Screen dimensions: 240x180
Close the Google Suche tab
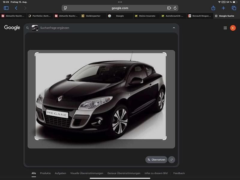tap(216, 16)
